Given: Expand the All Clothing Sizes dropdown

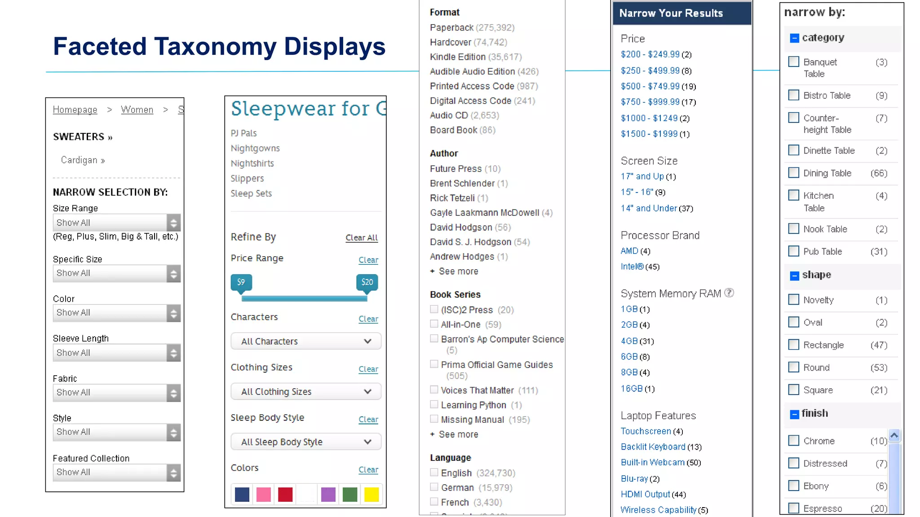Looking at the screenshot, I should coord(306,391).
